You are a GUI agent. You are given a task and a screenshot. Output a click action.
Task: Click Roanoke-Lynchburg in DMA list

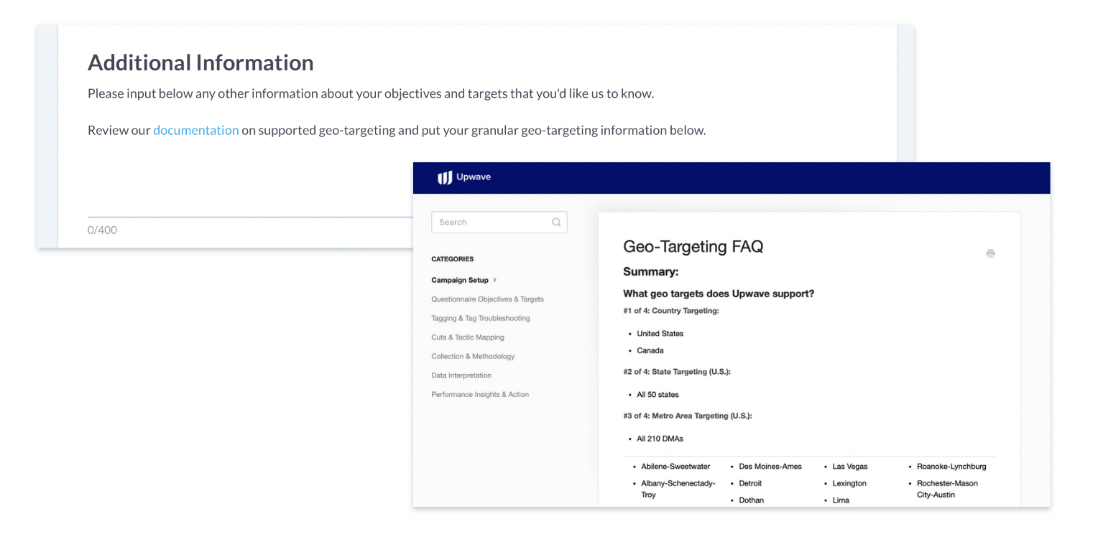tap(951, 467)
